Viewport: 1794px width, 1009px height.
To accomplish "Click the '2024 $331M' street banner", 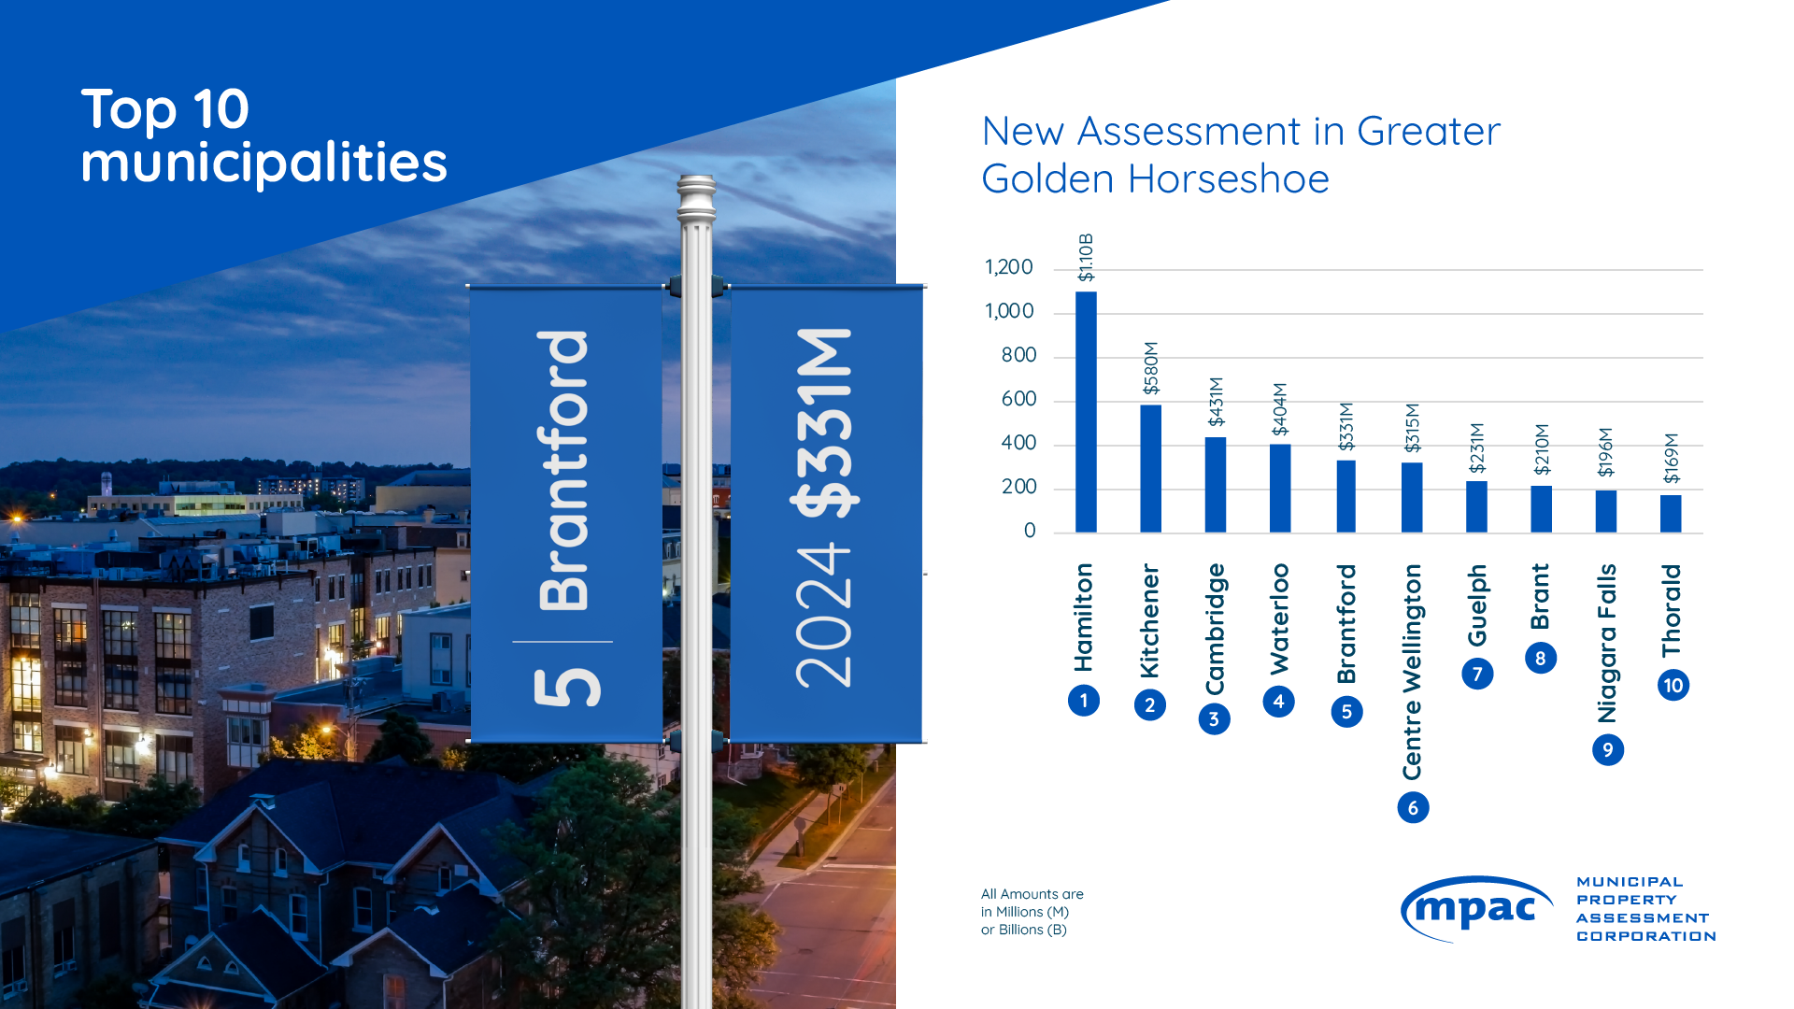I will point(826,514).
